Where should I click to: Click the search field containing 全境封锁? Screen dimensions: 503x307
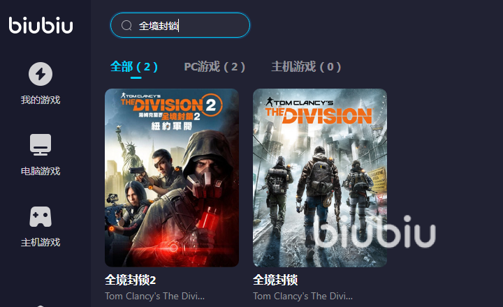(180, 25)
